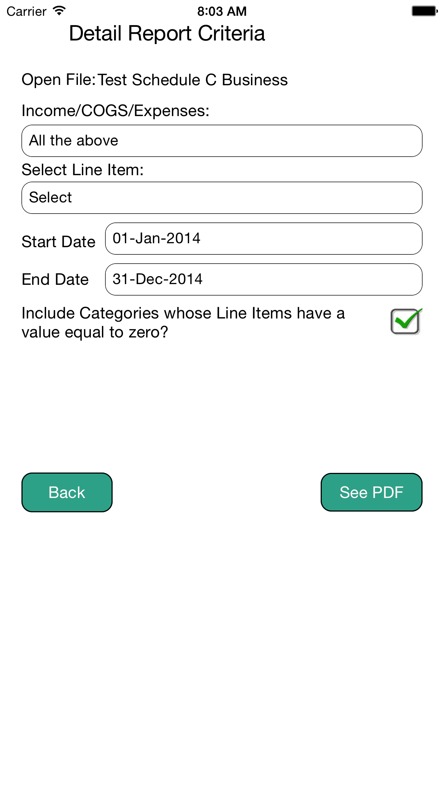Viewport: 444px width, 791px height.
Task: Tap the 'Open File:' label
Action: pyautogui.click(x=58, y=80)
